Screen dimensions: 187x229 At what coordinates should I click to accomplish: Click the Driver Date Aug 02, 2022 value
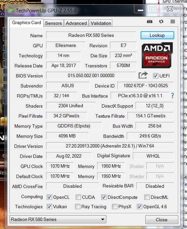69,156
